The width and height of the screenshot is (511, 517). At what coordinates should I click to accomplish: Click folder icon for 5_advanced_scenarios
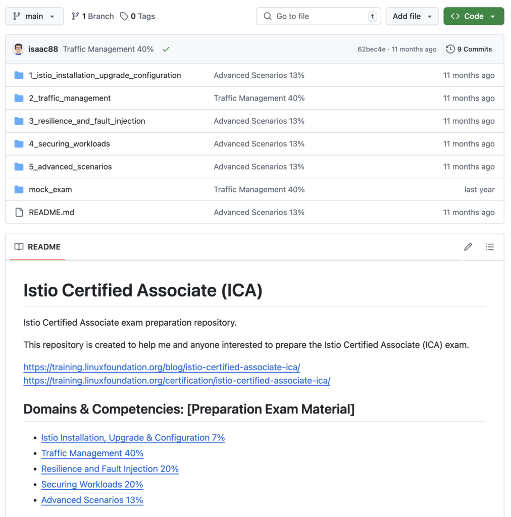pyautogui.click(x=19, y=167)
